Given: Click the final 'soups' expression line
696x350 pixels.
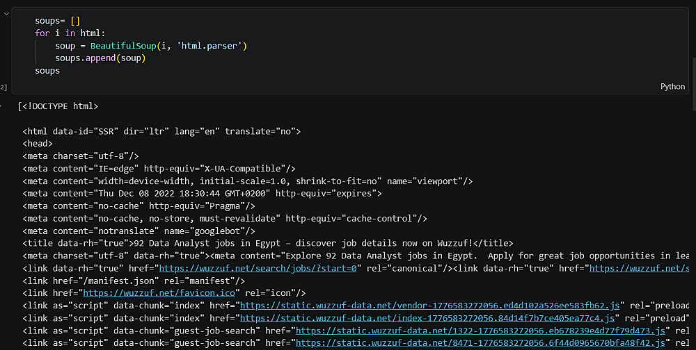Looking at the screenshot, I should pos(47,71).
